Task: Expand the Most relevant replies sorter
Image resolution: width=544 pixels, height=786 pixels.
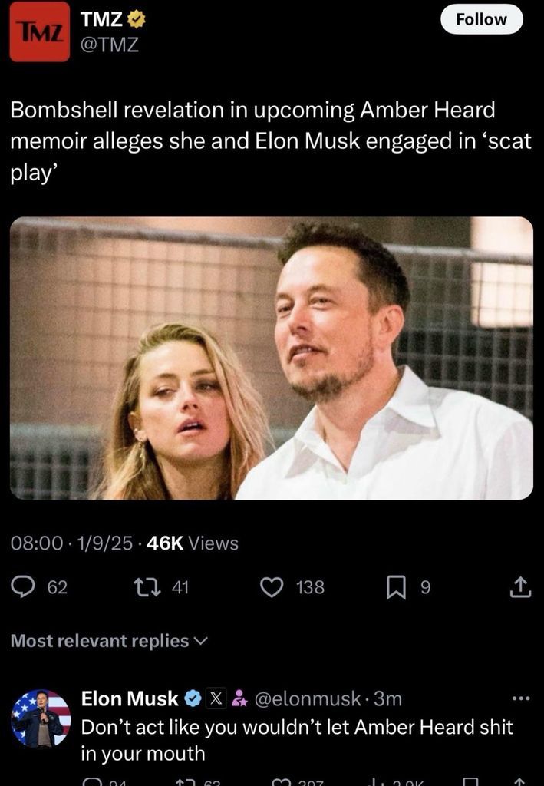Action: click(109, 640)
